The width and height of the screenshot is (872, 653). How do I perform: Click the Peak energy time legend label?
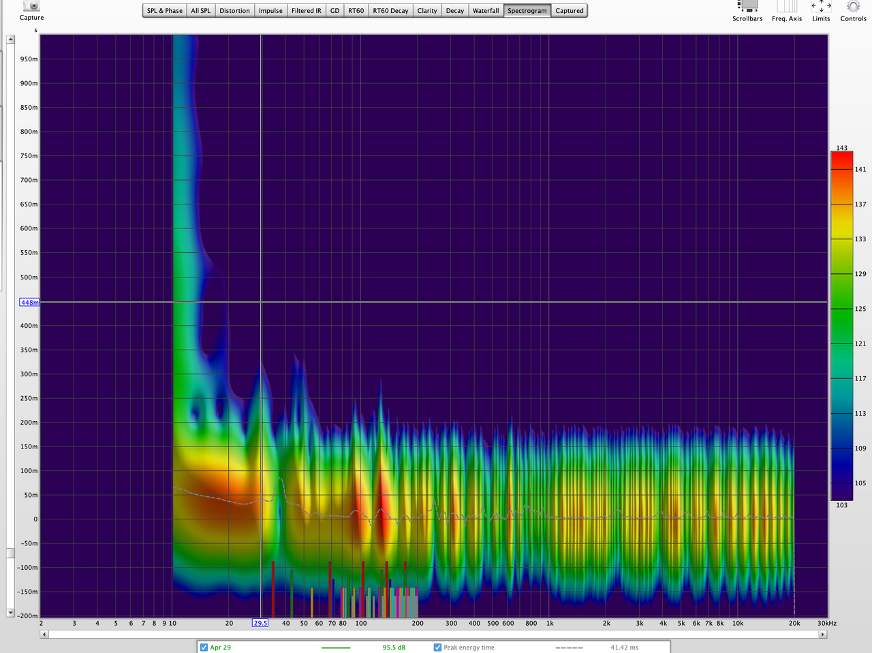(x=469, y=648)
